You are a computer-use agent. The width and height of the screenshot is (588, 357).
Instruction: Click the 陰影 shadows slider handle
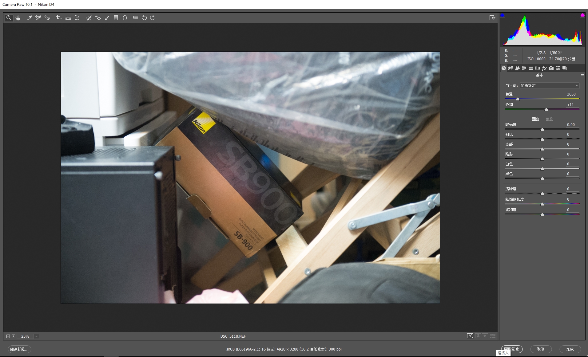pyautogui.click(x=542, y=159)
